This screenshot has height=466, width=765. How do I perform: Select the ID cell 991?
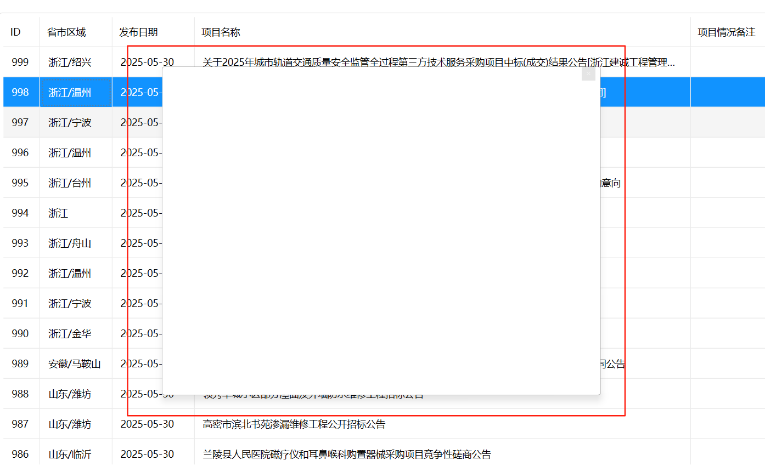coord(20,303)
